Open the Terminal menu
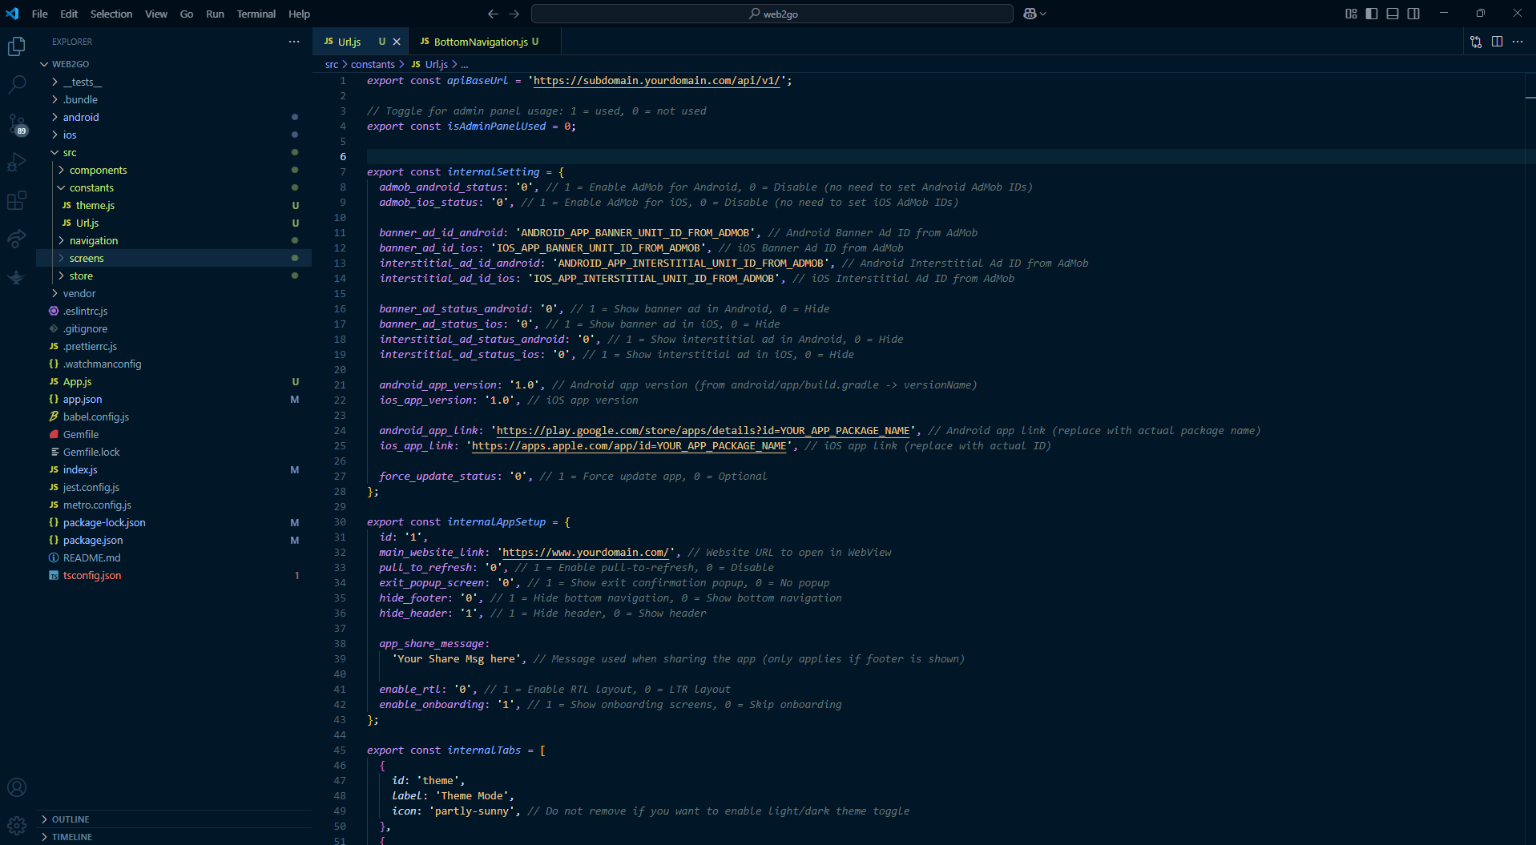The image size is (1536, 845). [x=256, y=14]
